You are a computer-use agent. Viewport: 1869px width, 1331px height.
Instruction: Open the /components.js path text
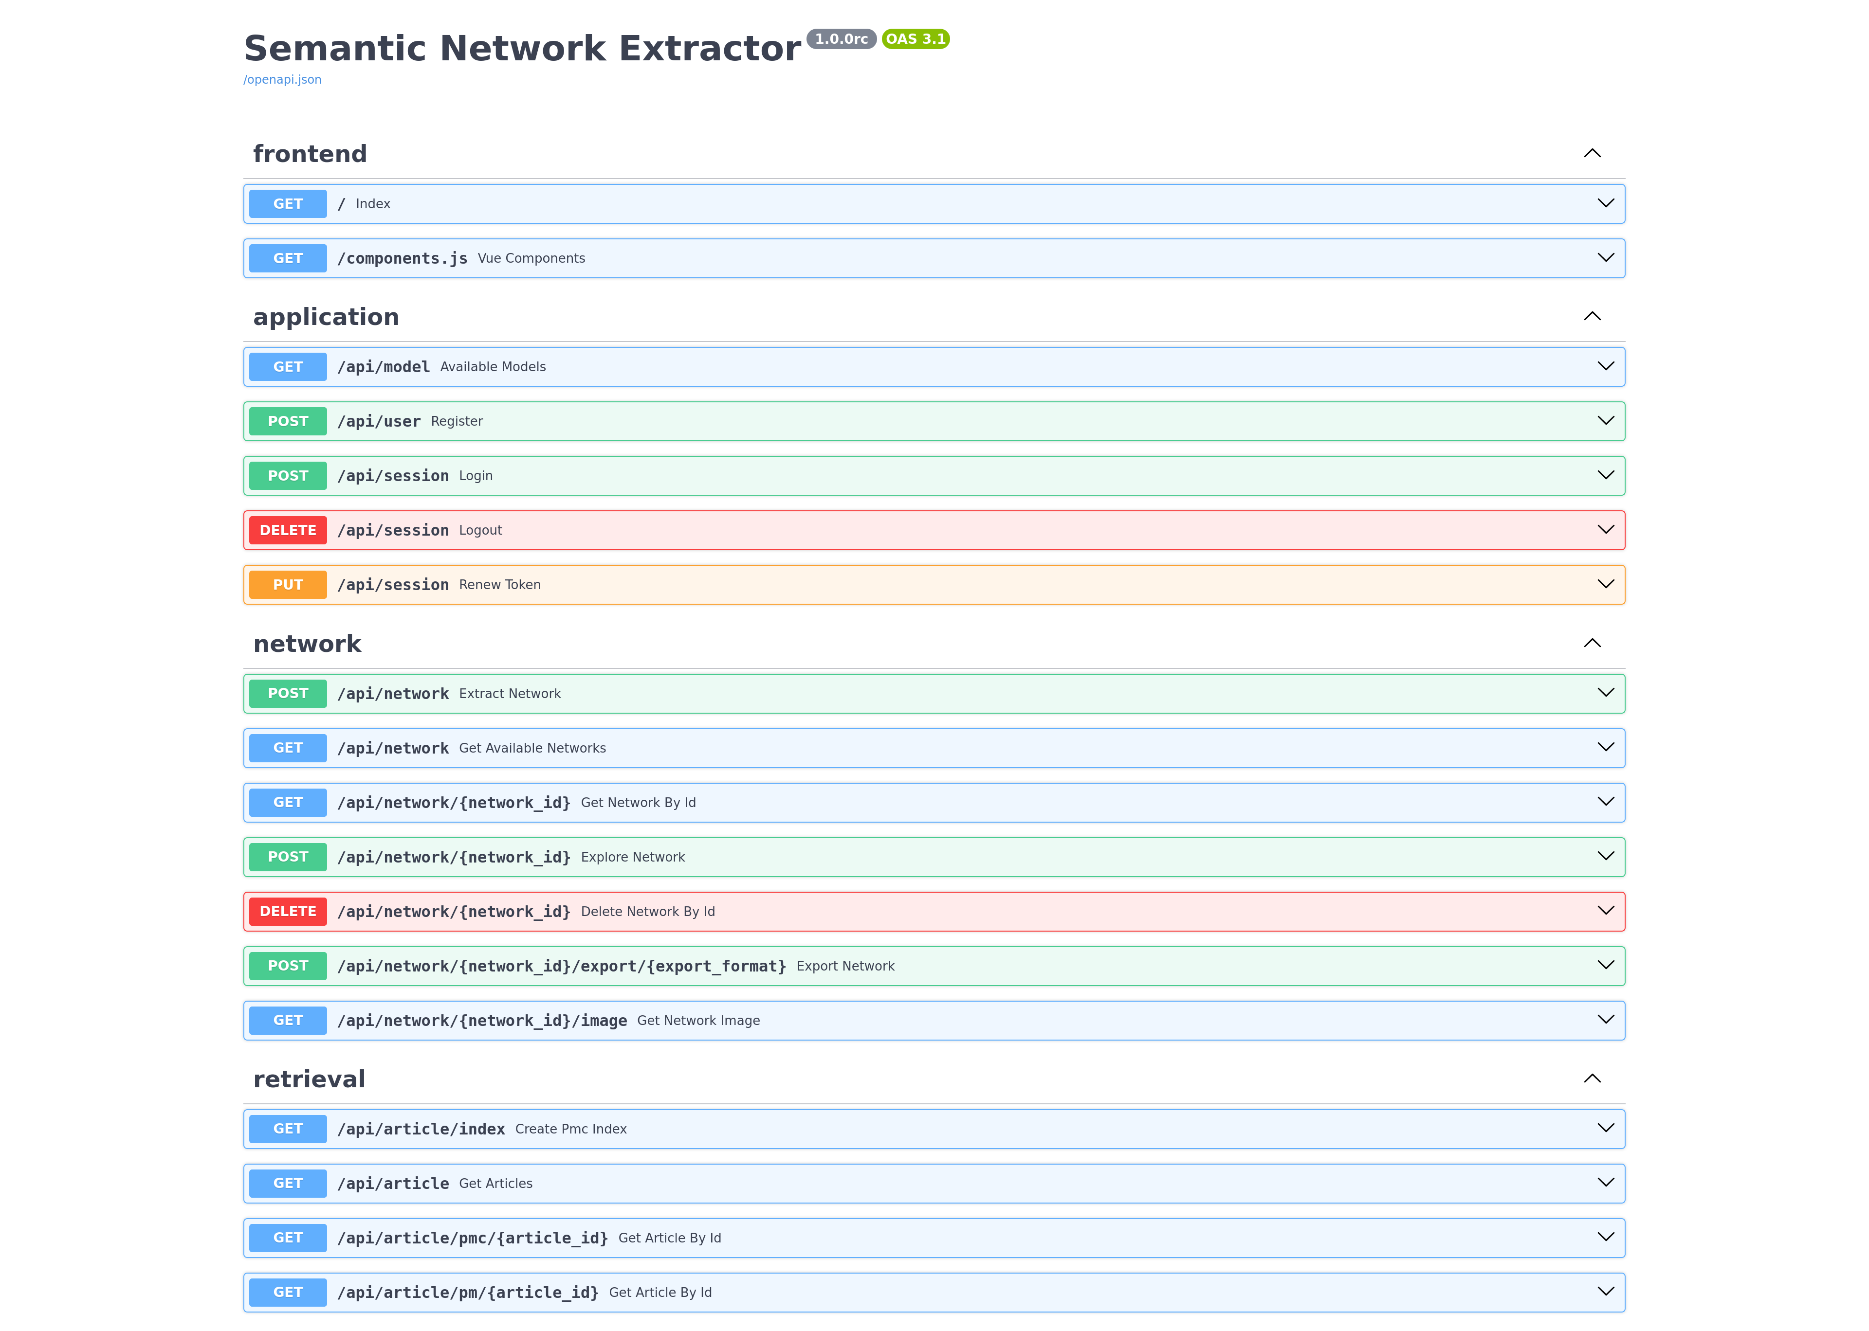click(x=403, y=258)
